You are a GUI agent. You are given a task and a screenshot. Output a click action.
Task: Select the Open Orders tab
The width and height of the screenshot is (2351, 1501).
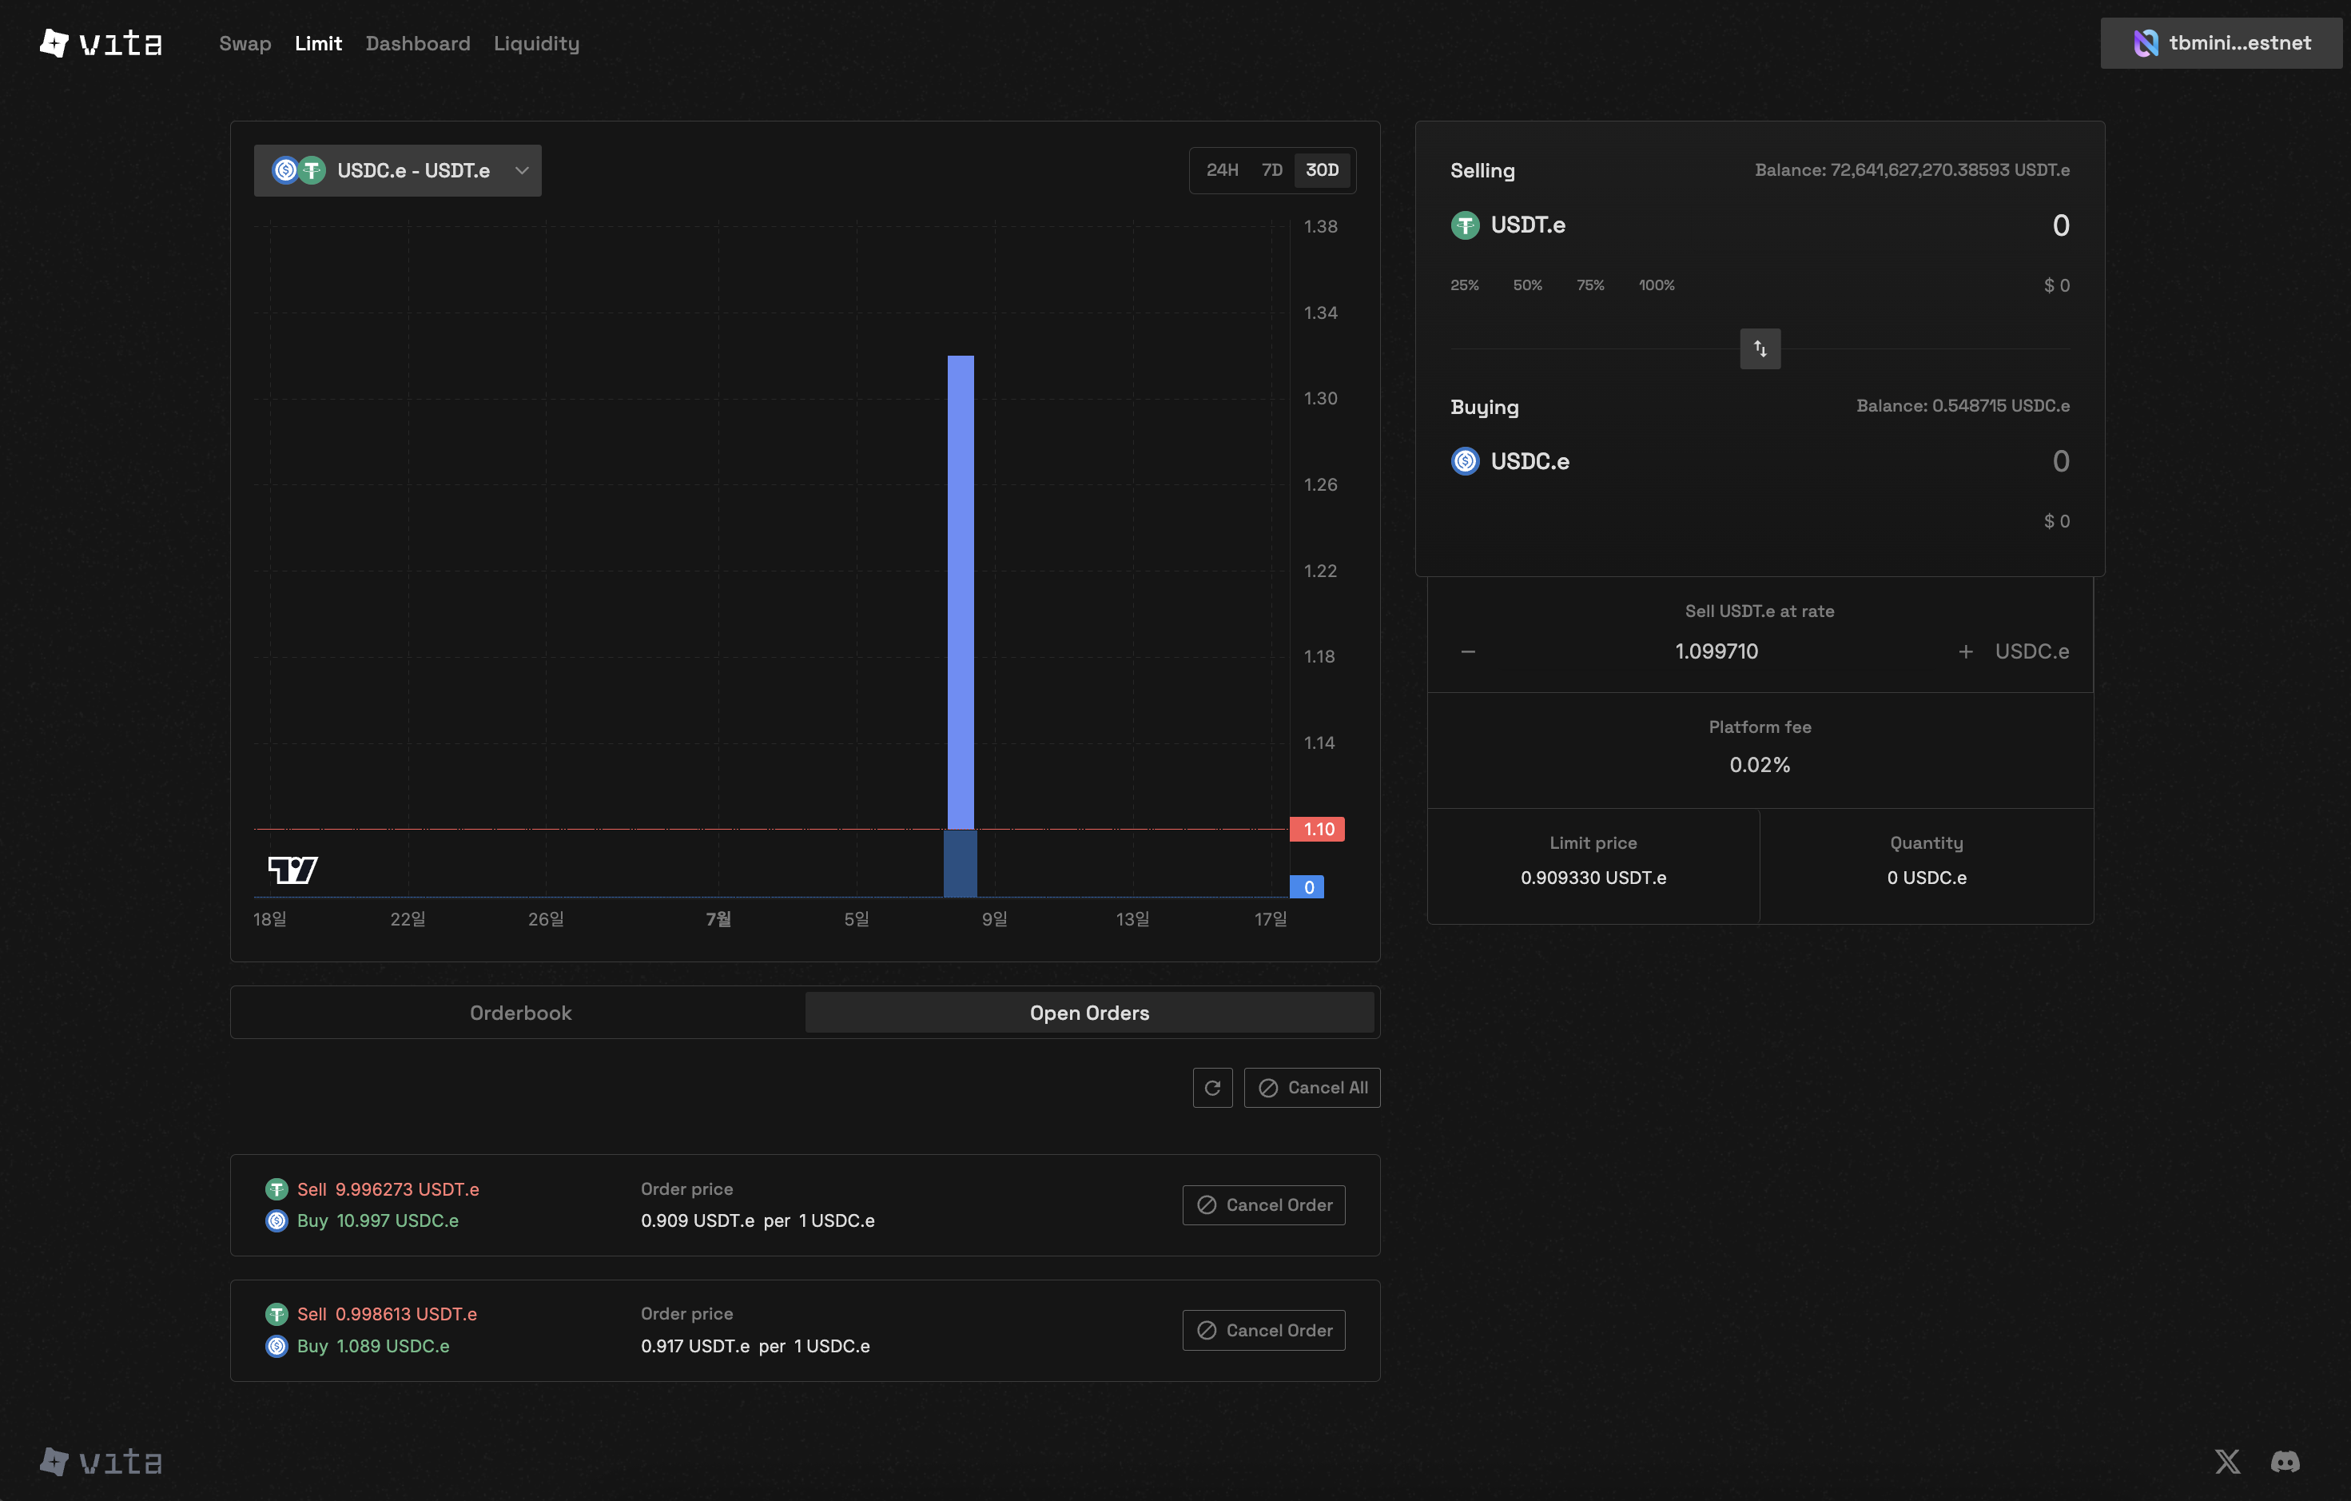coord(1089,1013)
